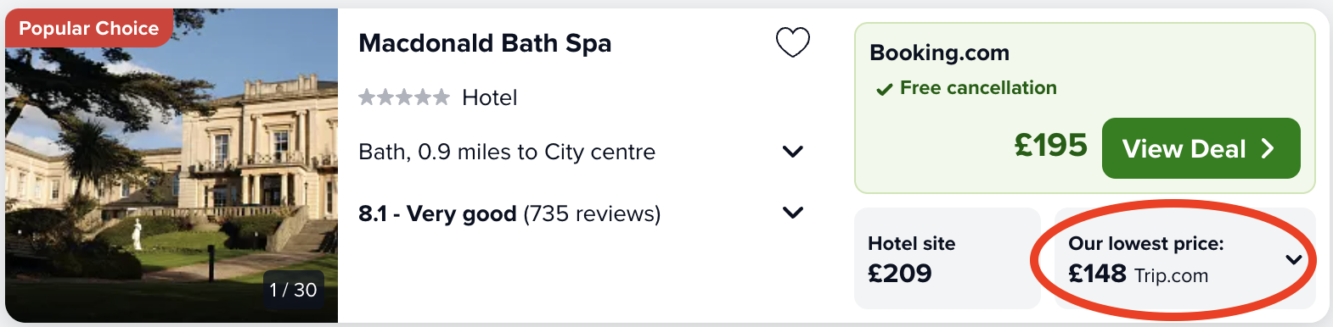The width and height of the screenshot is (1333, 327).
Task: Click the £195 Booking.com price
Action: click(x=1050, y=146)
